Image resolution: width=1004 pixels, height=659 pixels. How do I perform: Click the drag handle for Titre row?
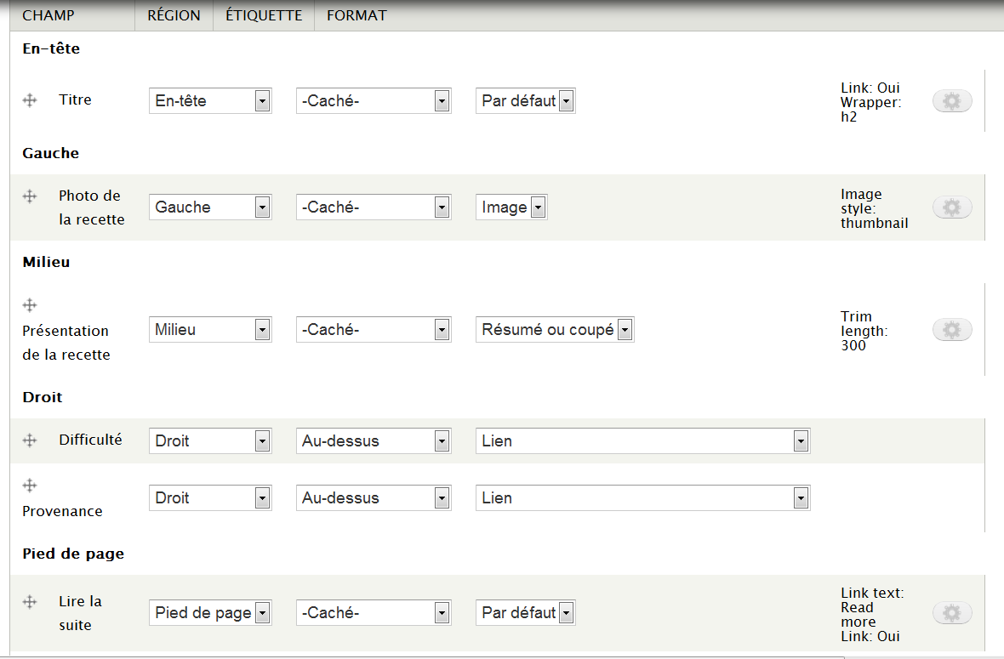click(x=30, y=100)
